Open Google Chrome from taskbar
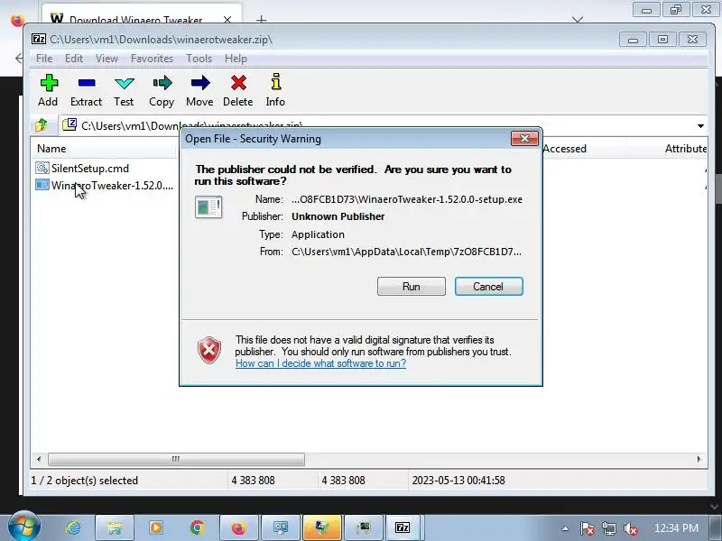 [x=197, y=527]
